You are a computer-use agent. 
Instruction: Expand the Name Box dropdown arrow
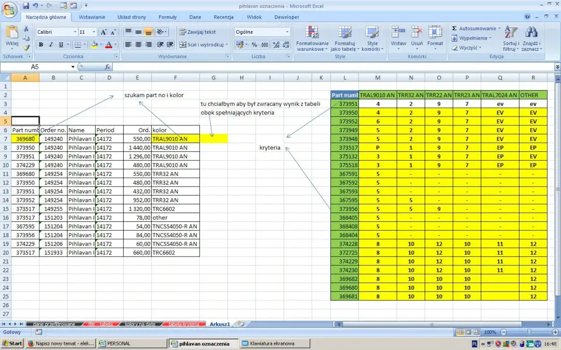73,67
